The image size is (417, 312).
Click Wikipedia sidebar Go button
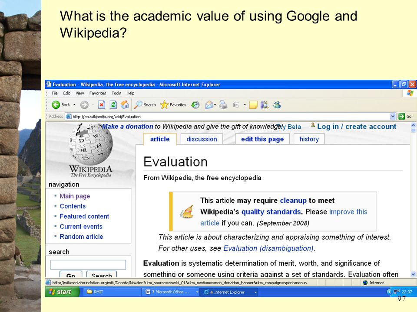pyautogui.click(x=70, y=275)
